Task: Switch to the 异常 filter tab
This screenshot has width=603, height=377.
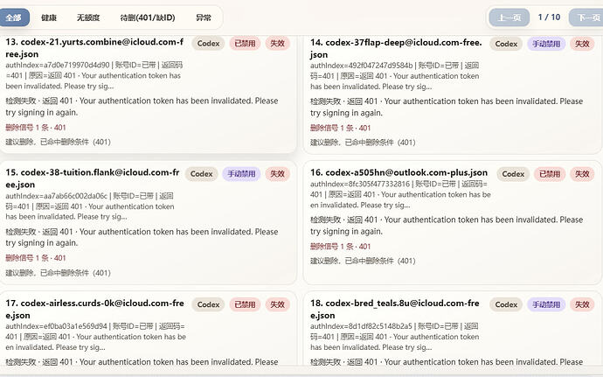Action: (x=204, y=17)
